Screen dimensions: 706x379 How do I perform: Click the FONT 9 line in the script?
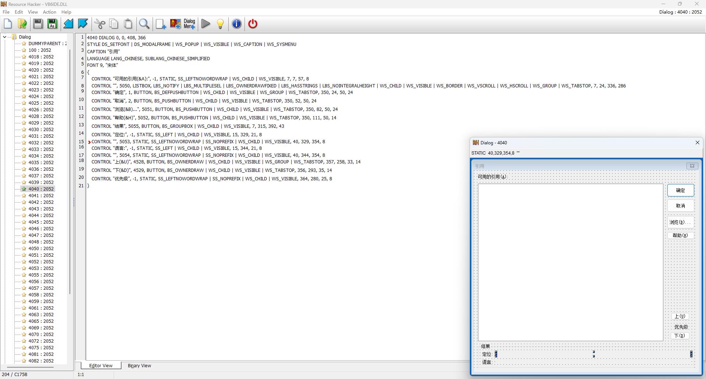click(103, 65)
